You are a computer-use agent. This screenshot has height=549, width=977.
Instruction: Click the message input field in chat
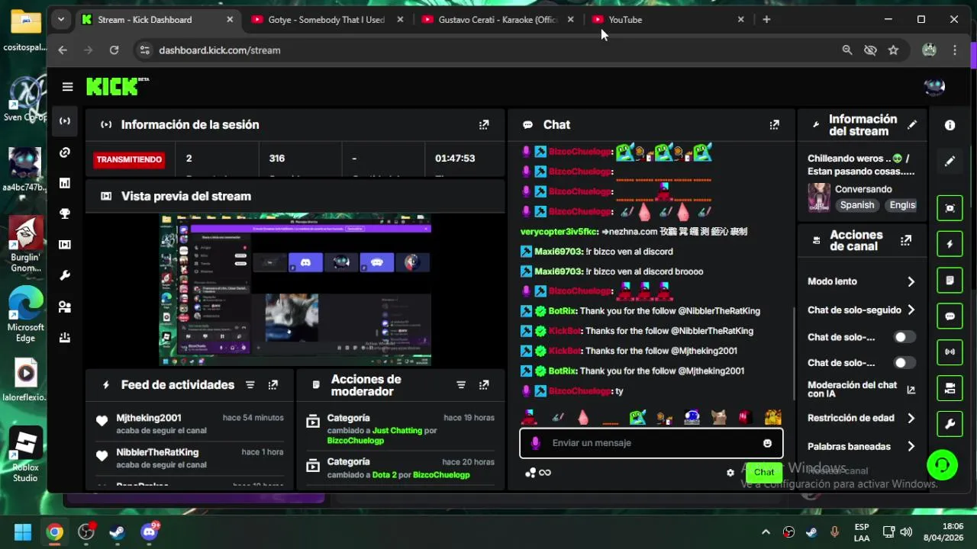click(651, 443)
